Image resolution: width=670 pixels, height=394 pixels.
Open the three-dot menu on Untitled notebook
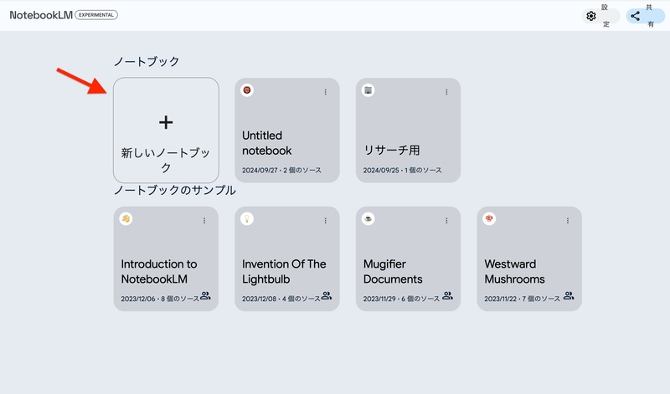point(326,92)
